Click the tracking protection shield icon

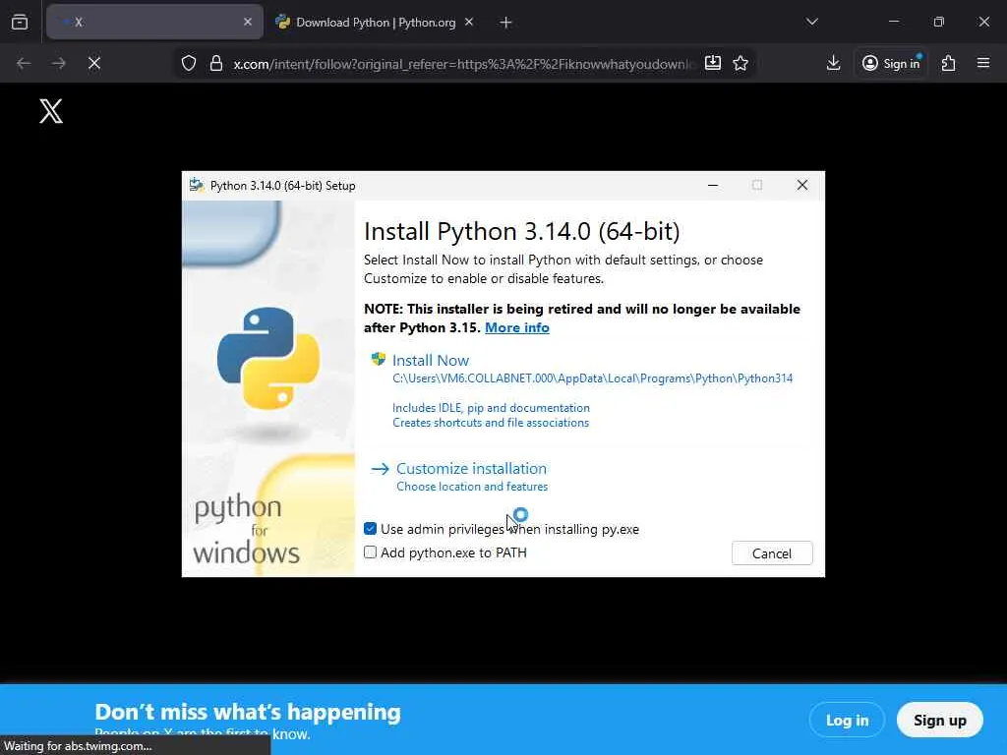(x=189, y=63)
